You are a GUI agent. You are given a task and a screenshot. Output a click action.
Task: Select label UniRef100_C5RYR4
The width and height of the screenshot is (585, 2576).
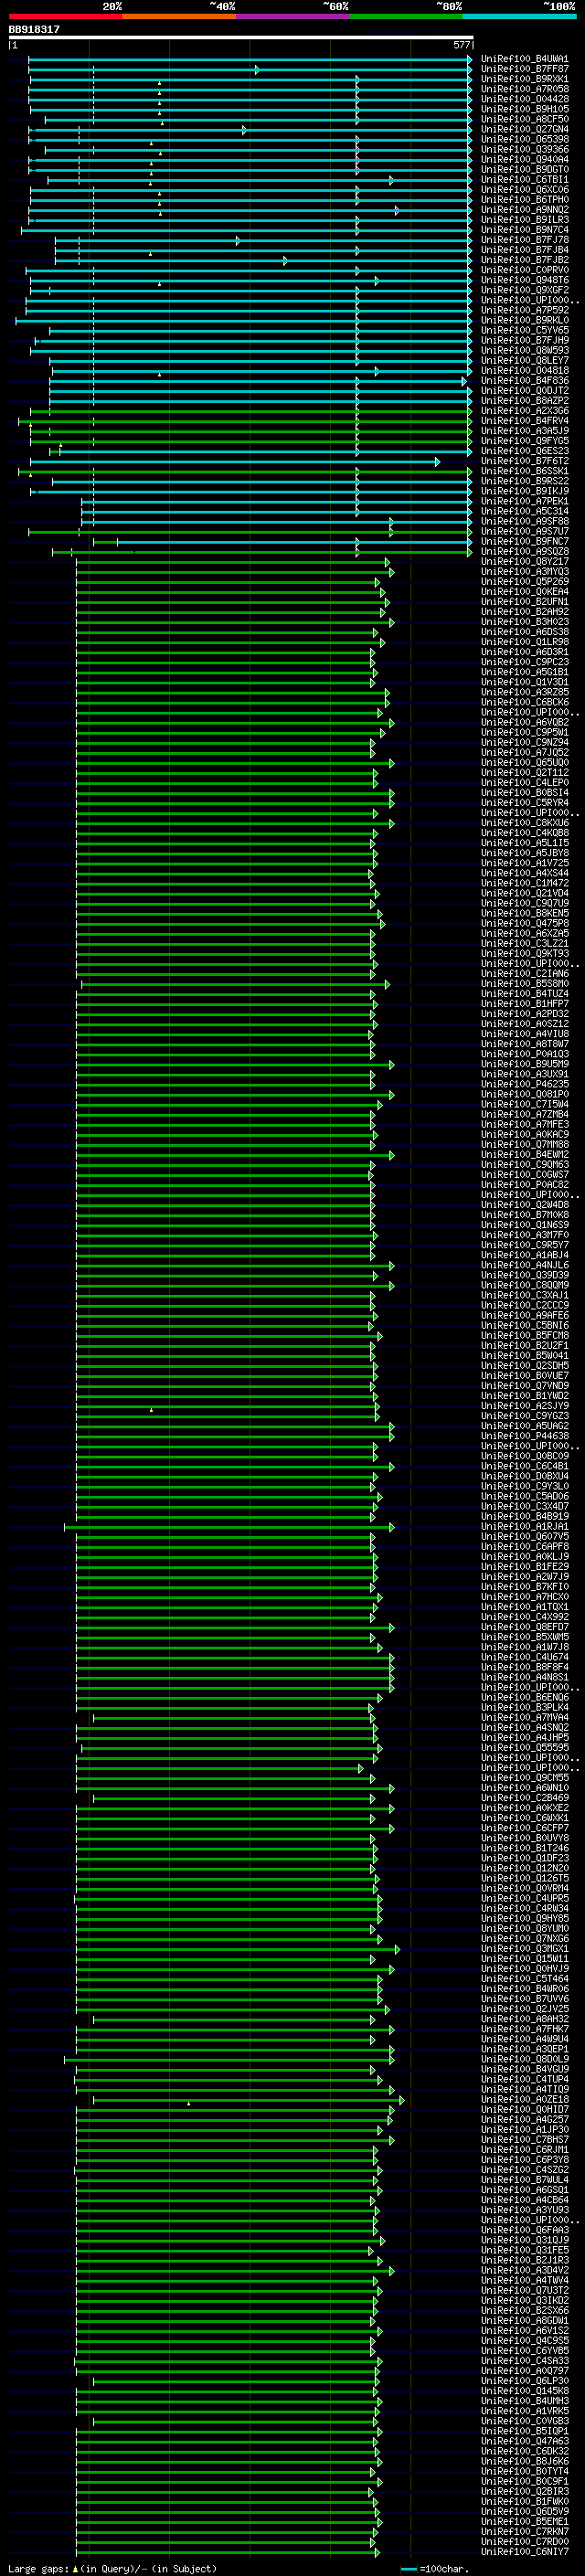pyautogui.click(x=525, y=803)
